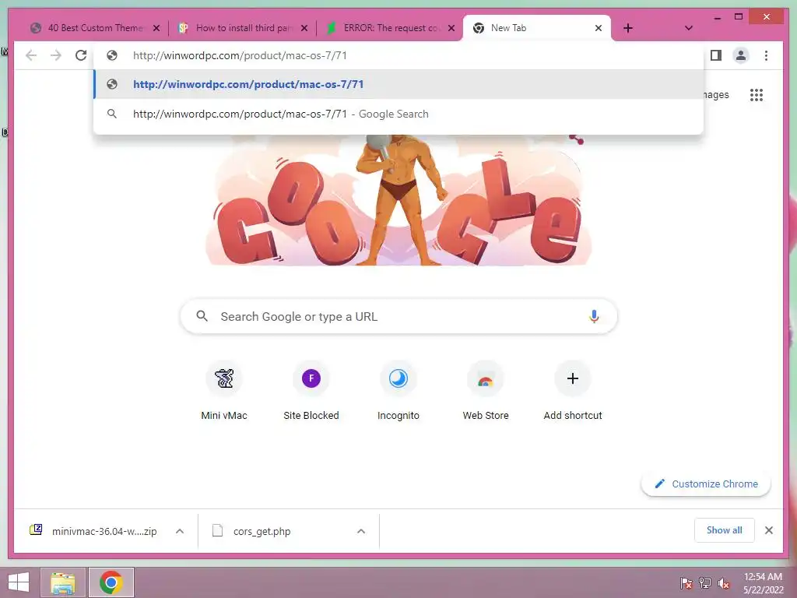This screenshot has height=598, width=797.
Task: Open the network tray icon
Action: (704, 583)
